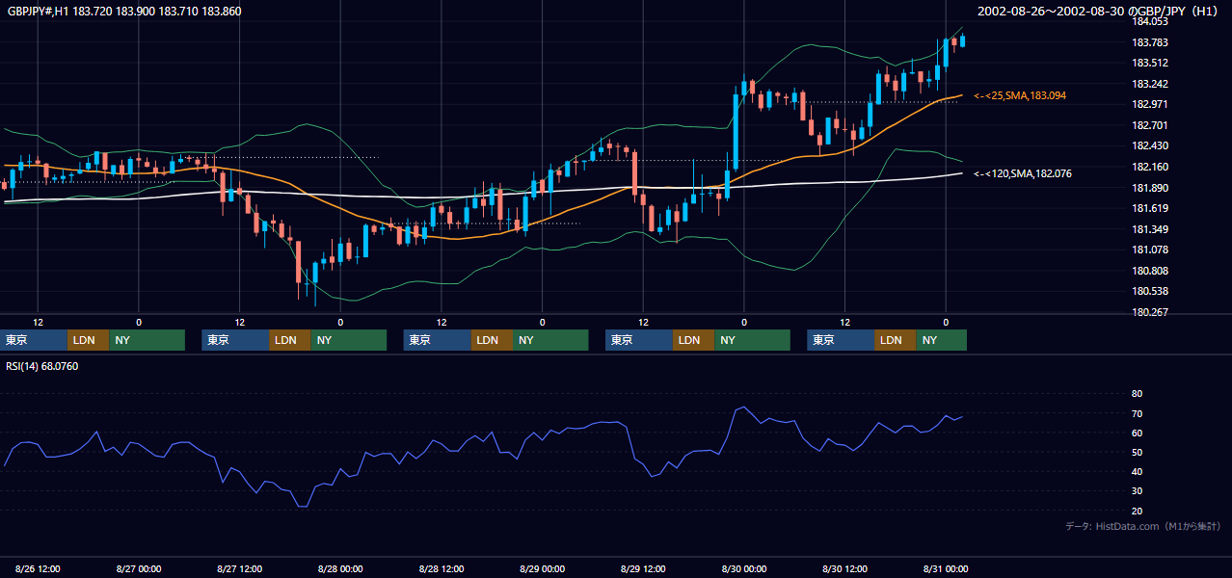Click the RSI scale value 70
Screen dimensions: 1232x578
1137,413
